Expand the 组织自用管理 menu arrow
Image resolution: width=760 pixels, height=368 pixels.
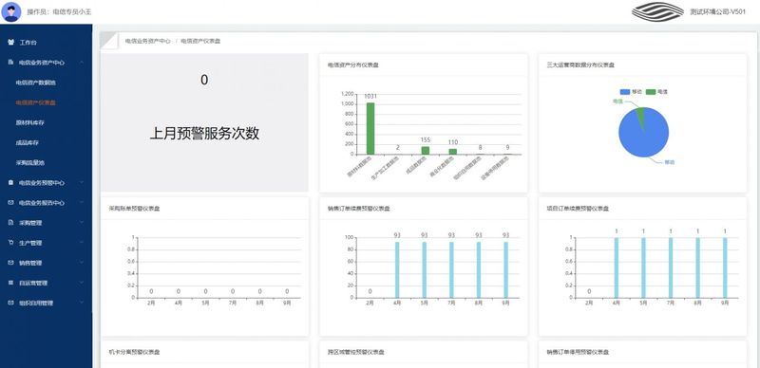82,303
